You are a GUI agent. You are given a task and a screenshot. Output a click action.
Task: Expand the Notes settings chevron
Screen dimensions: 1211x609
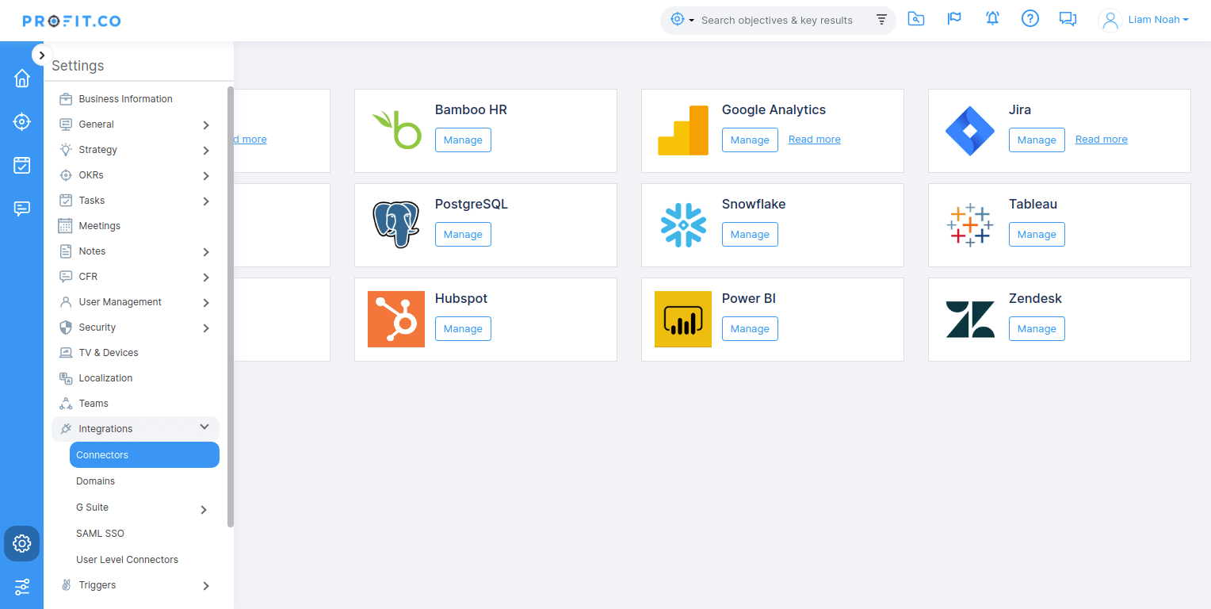(x=206, y=251)
